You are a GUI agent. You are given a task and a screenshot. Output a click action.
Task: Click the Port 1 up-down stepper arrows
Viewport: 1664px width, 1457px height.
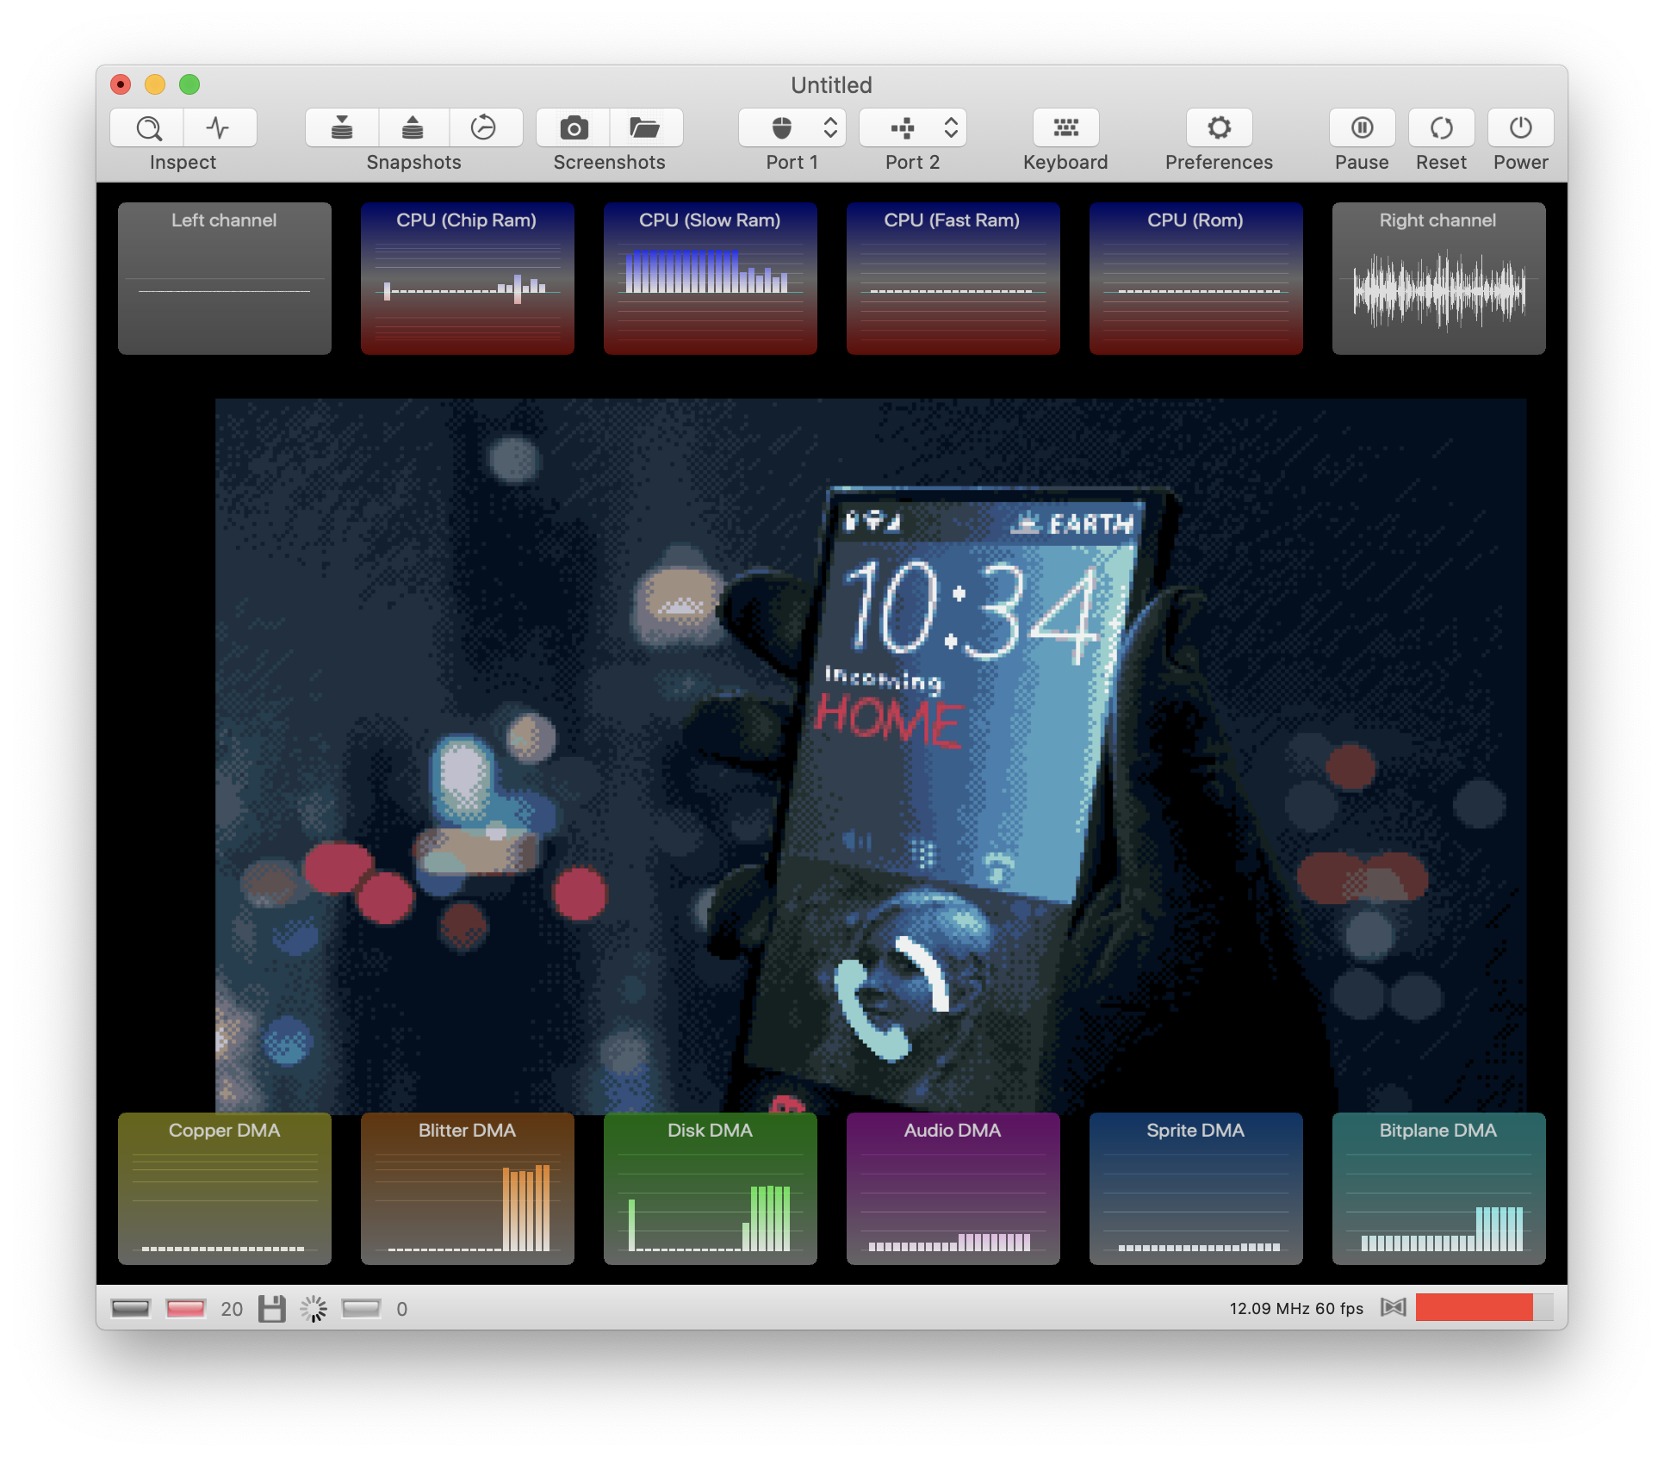[x=830, y=127]
